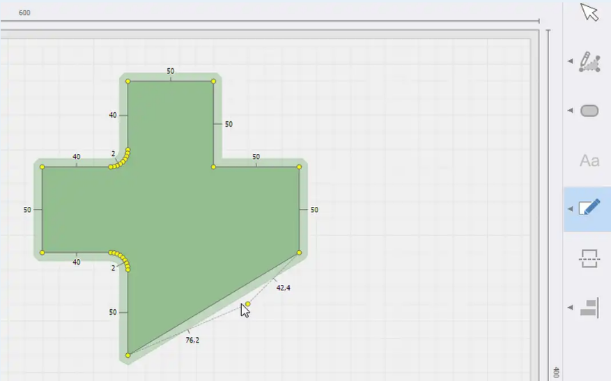Click the 50 label right of upper stem
The image size is (611, 381).
point(229,124)
